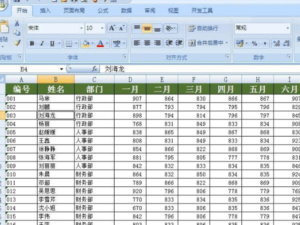The width and height of the screenshot is (300, 225).
Task: Select column D header
Action: pyautogui.click(x=130, y=79)
